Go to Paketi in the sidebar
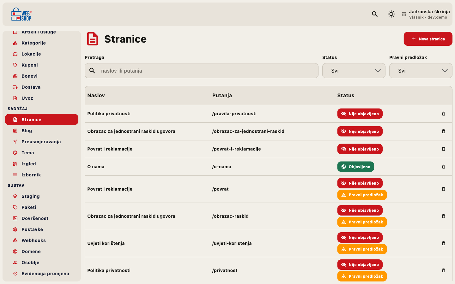 [x=42, y=207]
